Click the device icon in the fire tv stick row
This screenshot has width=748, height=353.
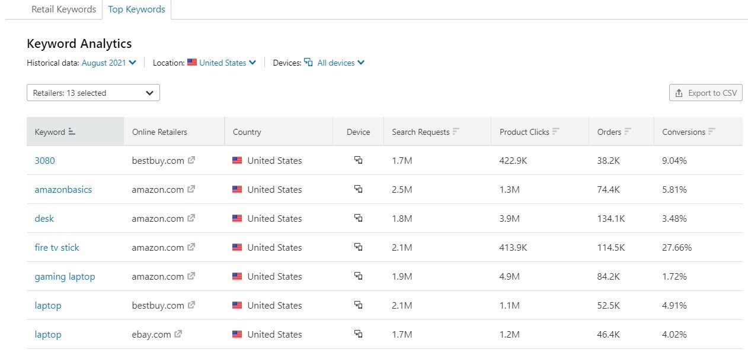pos(358,247)
